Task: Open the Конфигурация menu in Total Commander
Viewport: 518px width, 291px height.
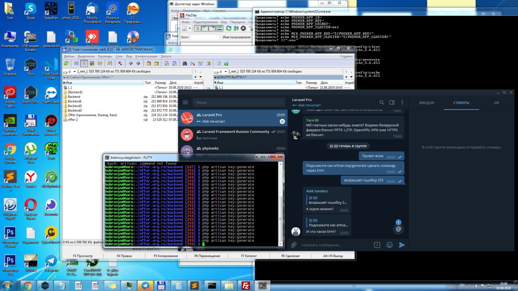Action: click(146, 57)
